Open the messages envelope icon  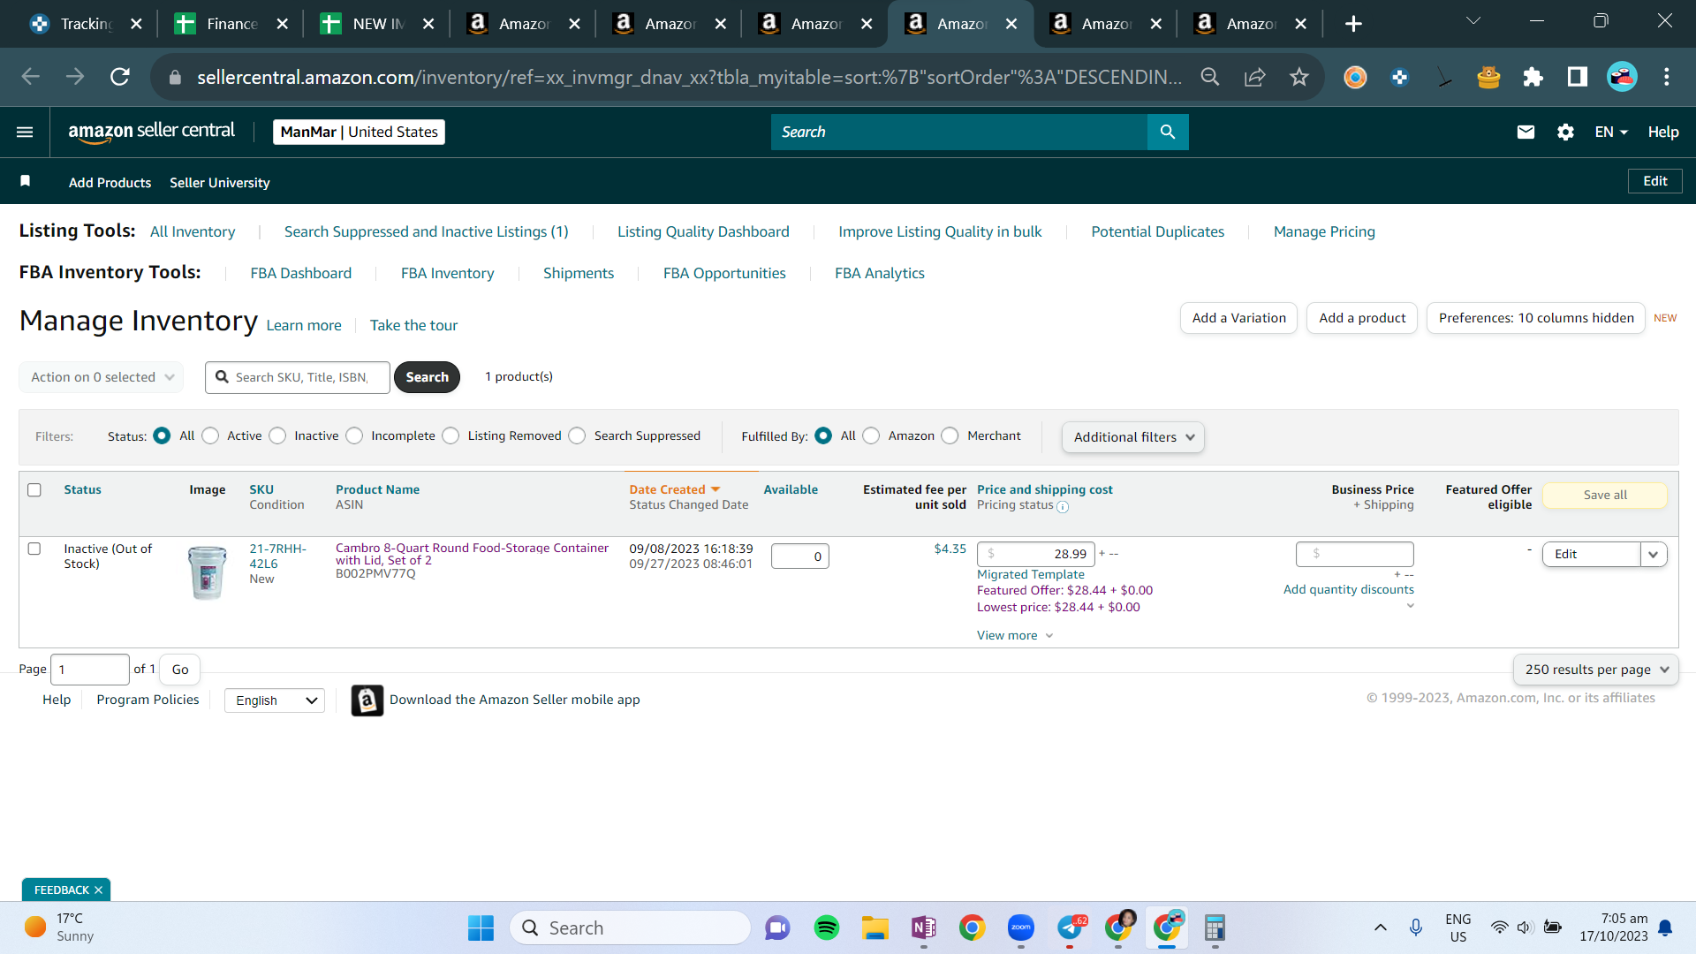click(x=1526, y=132)
